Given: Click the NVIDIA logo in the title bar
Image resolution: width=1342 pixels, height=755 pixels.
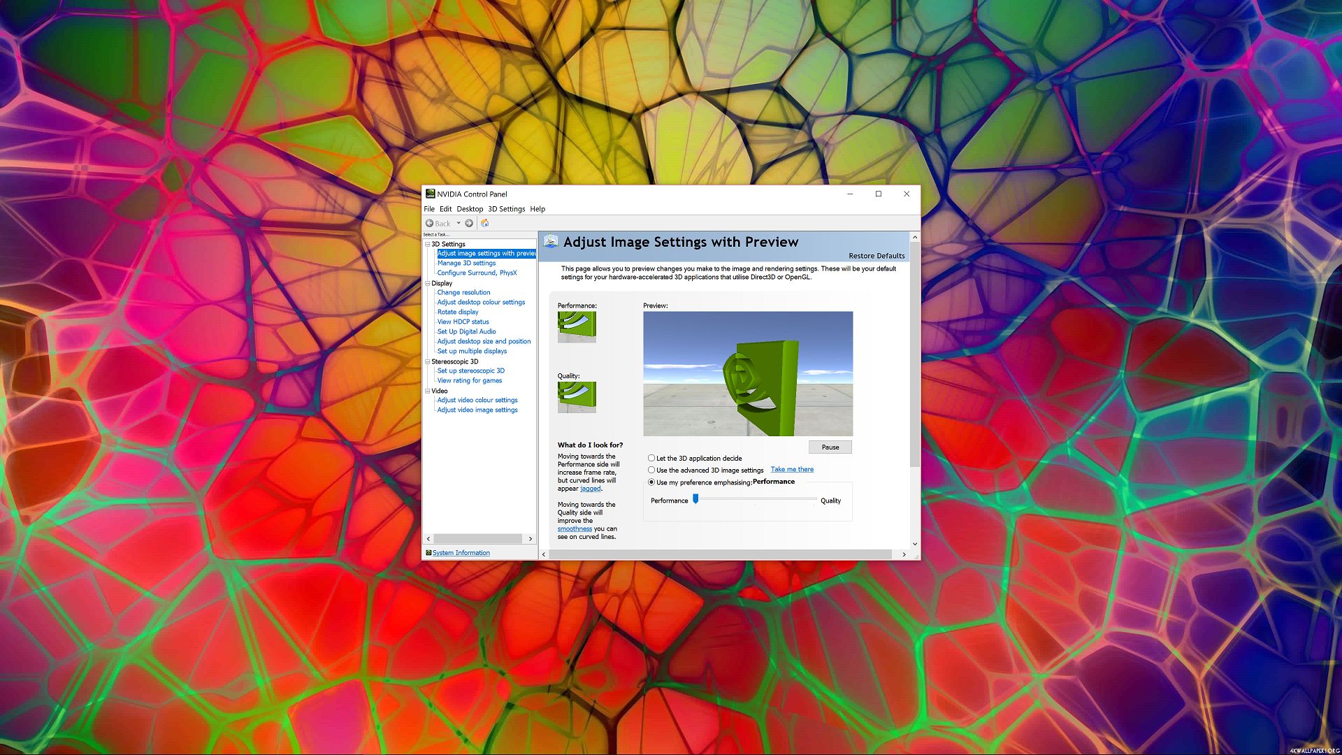Looking at the screenshot, I should [x=431, y=194].
